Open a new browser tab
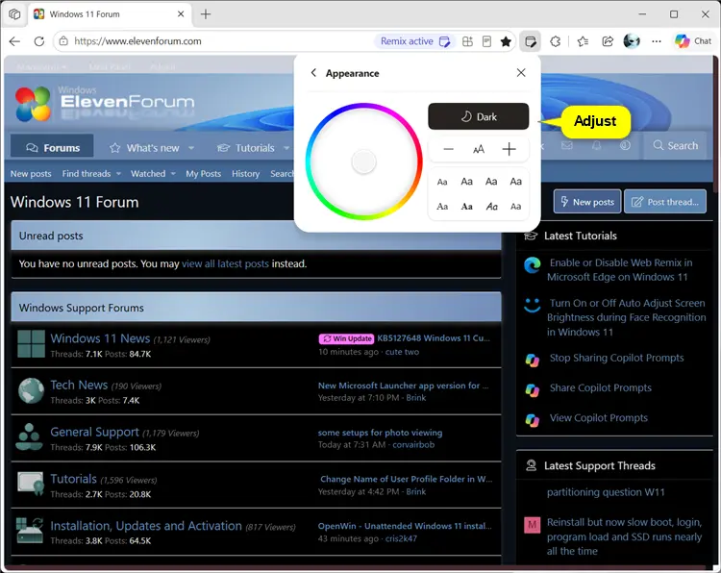The height and width of the screenshot is (573, 721). [x=206, y=14]
